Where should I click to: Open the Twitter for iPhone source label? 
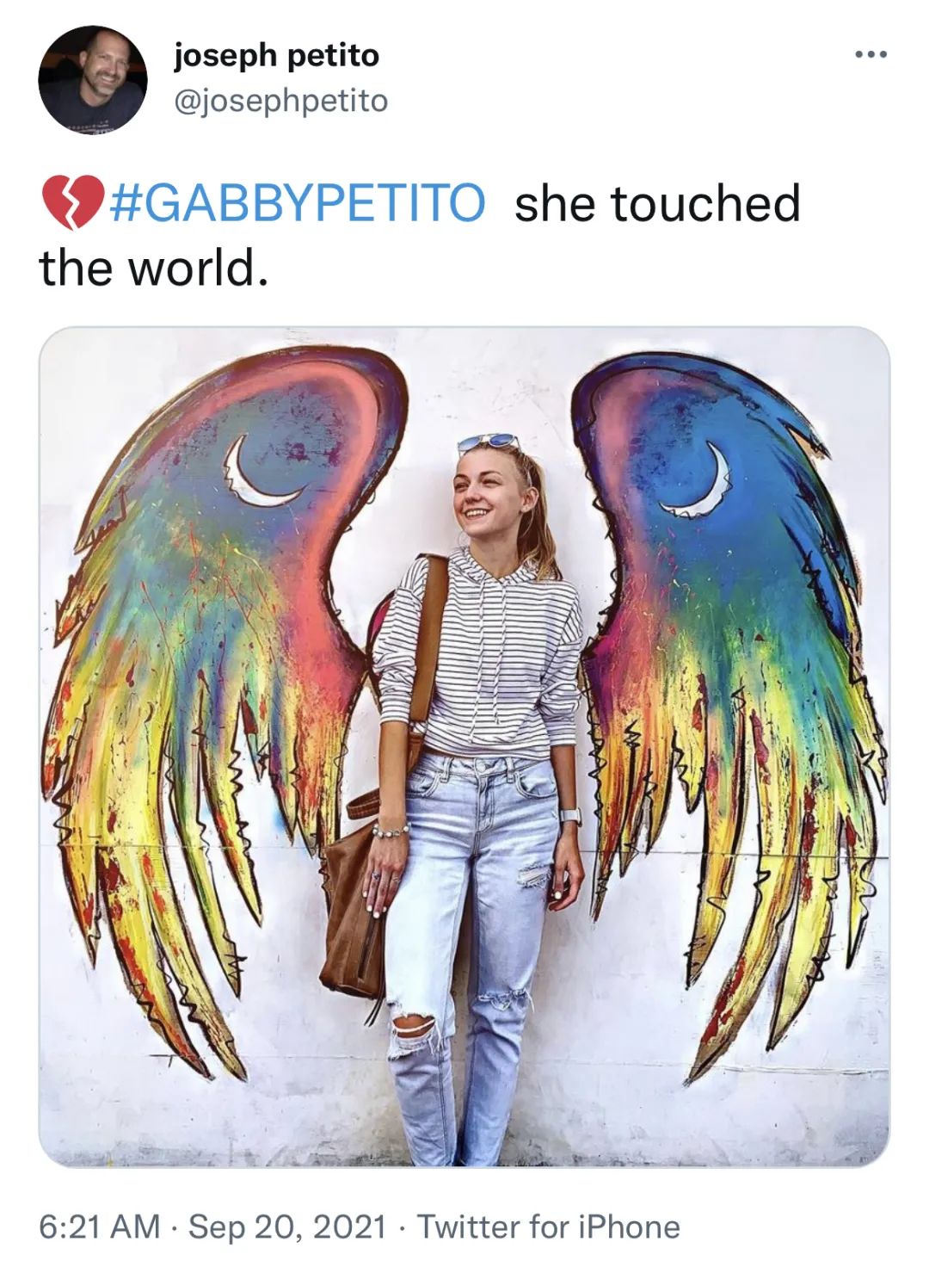pos(549,1227)
